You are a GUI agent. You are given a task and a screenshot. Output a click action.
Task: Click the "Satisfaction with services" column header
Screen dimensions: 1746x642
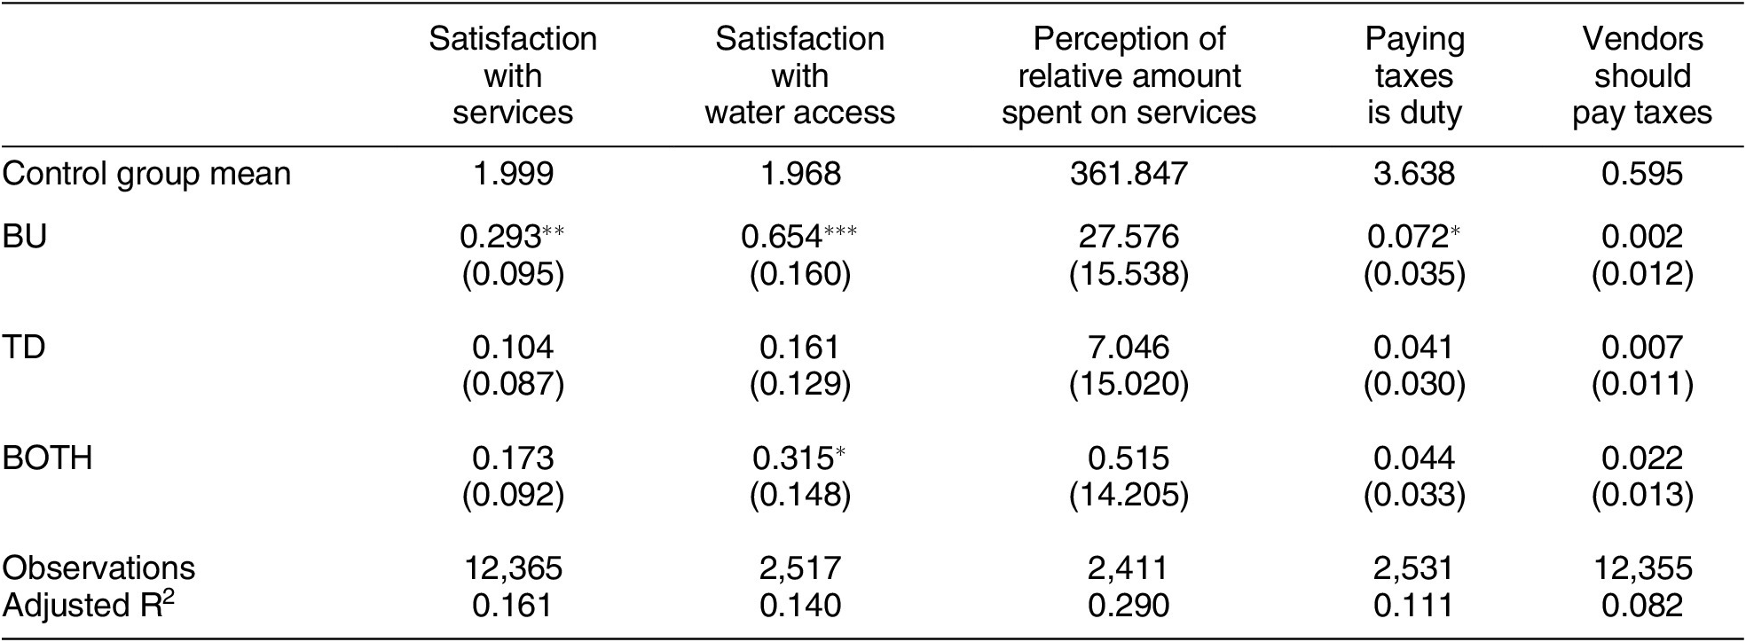point(513,76)
